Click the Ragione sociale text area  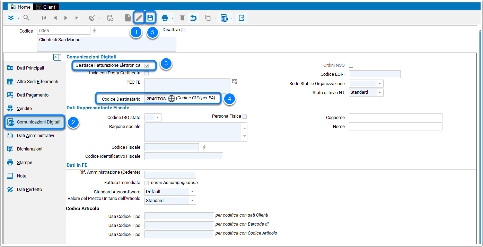pos(193,132)
